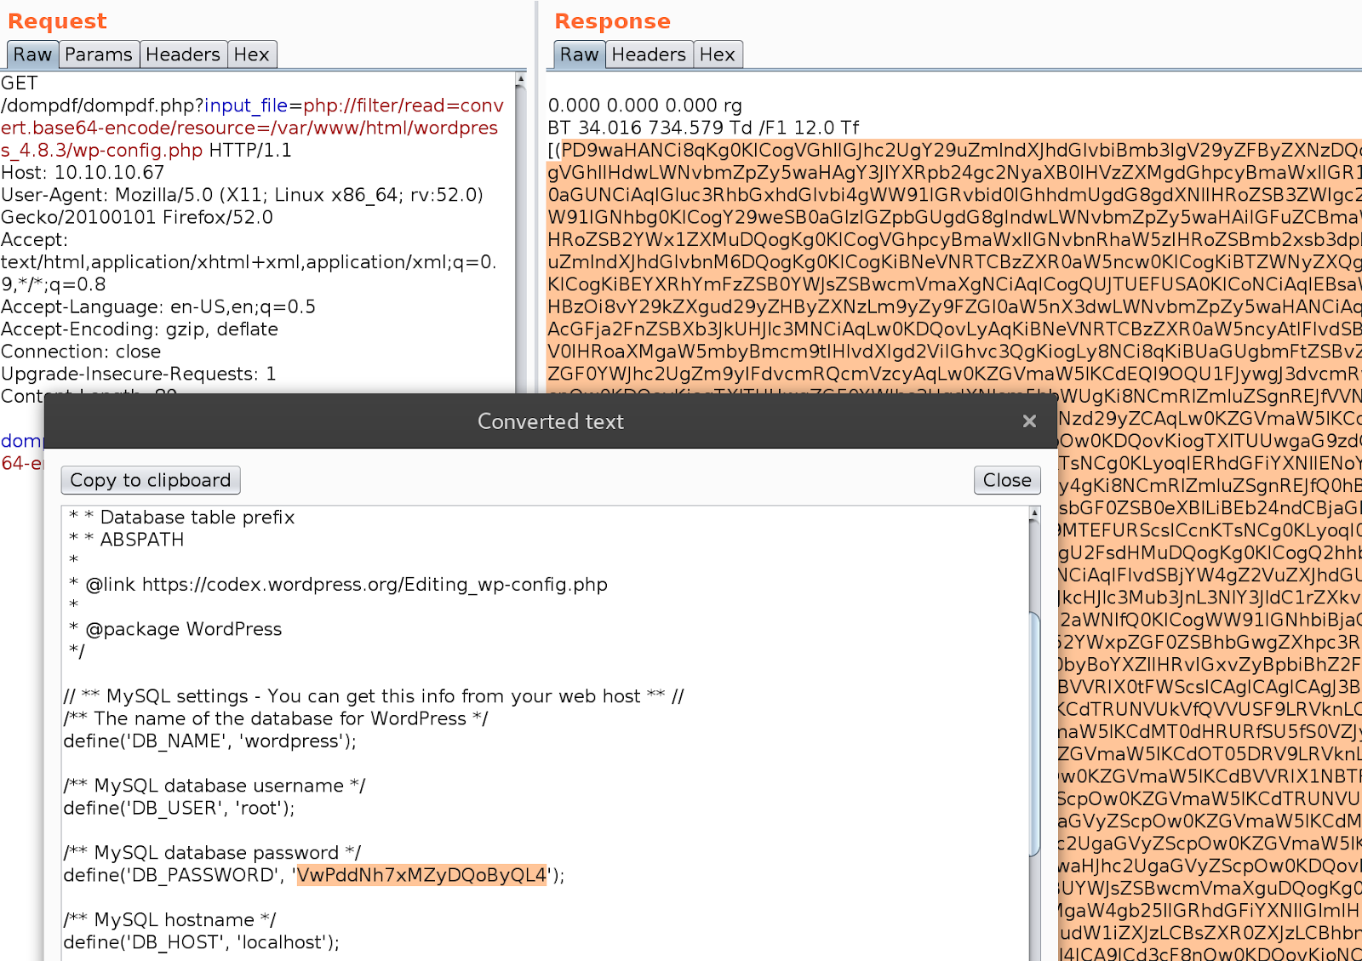Click the highlighted DB_PASSWORD value
Image resolution: width=1362 pixels, height=961 pixels.
[421, 875]
